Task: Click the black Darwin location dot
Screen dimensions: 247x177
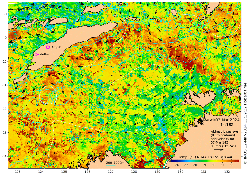Action: 200,120
